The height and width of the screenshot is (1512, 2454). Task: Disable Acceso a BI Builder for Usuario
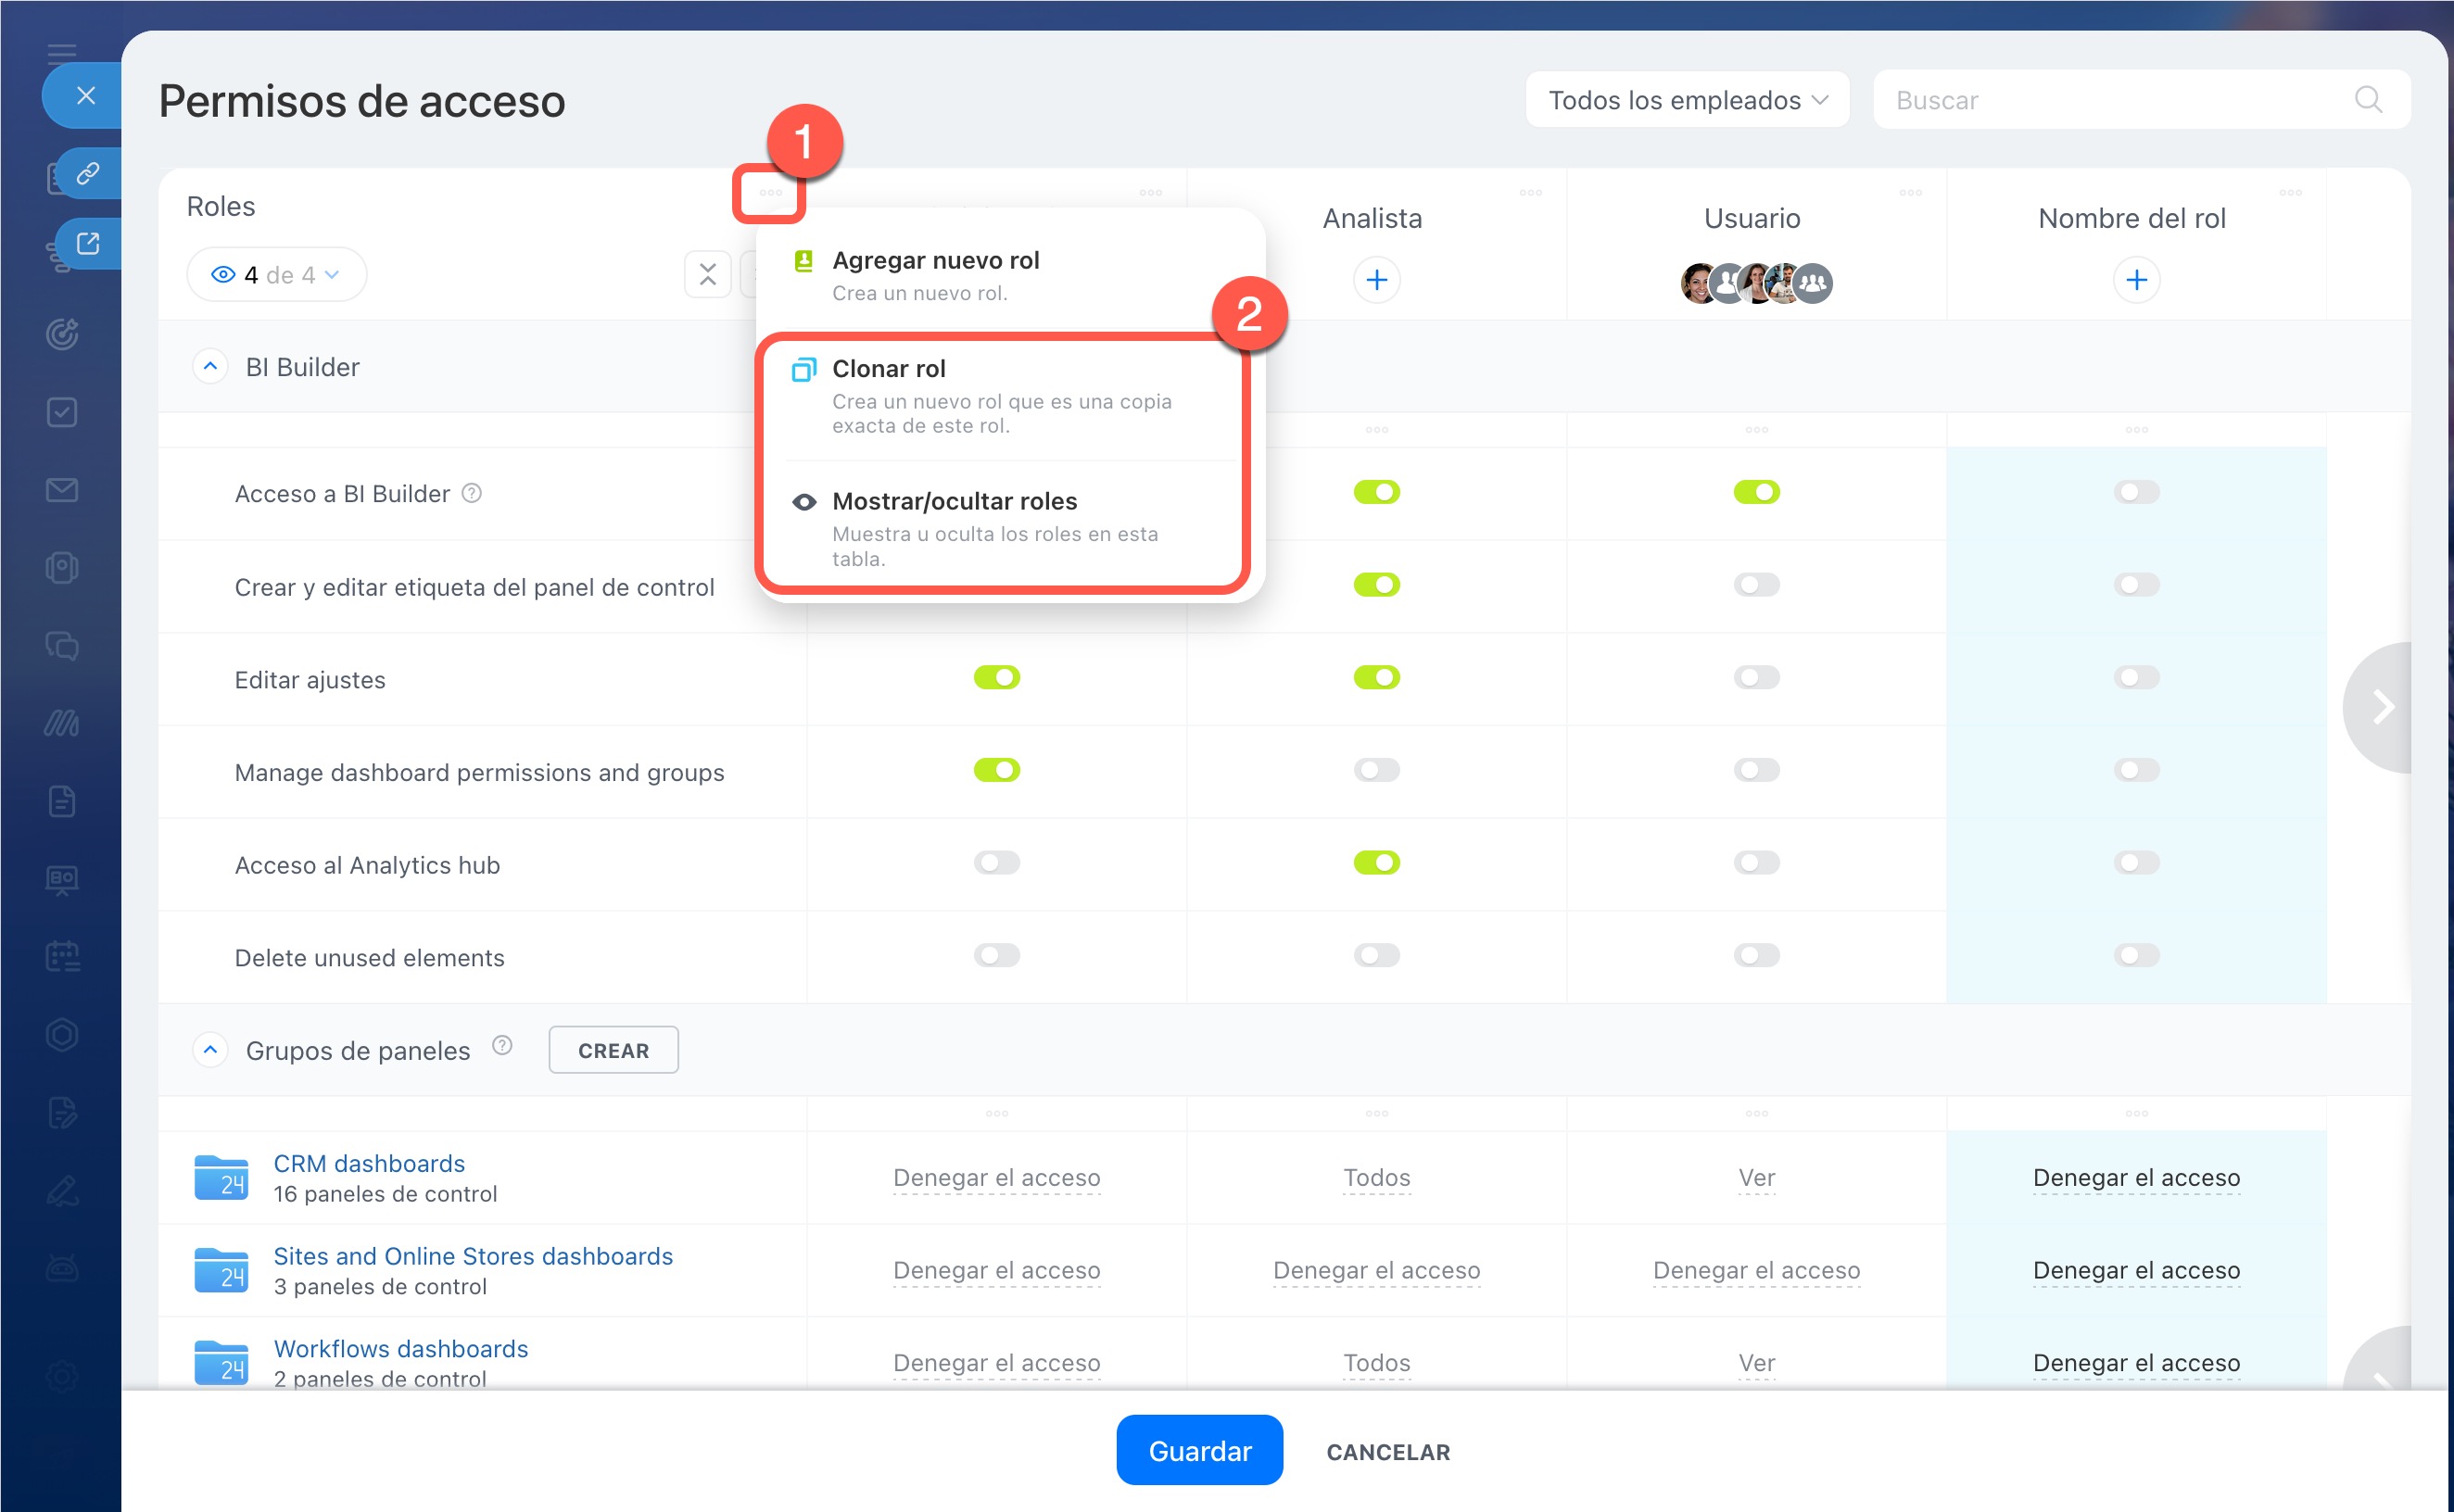tap(1755, 492)
